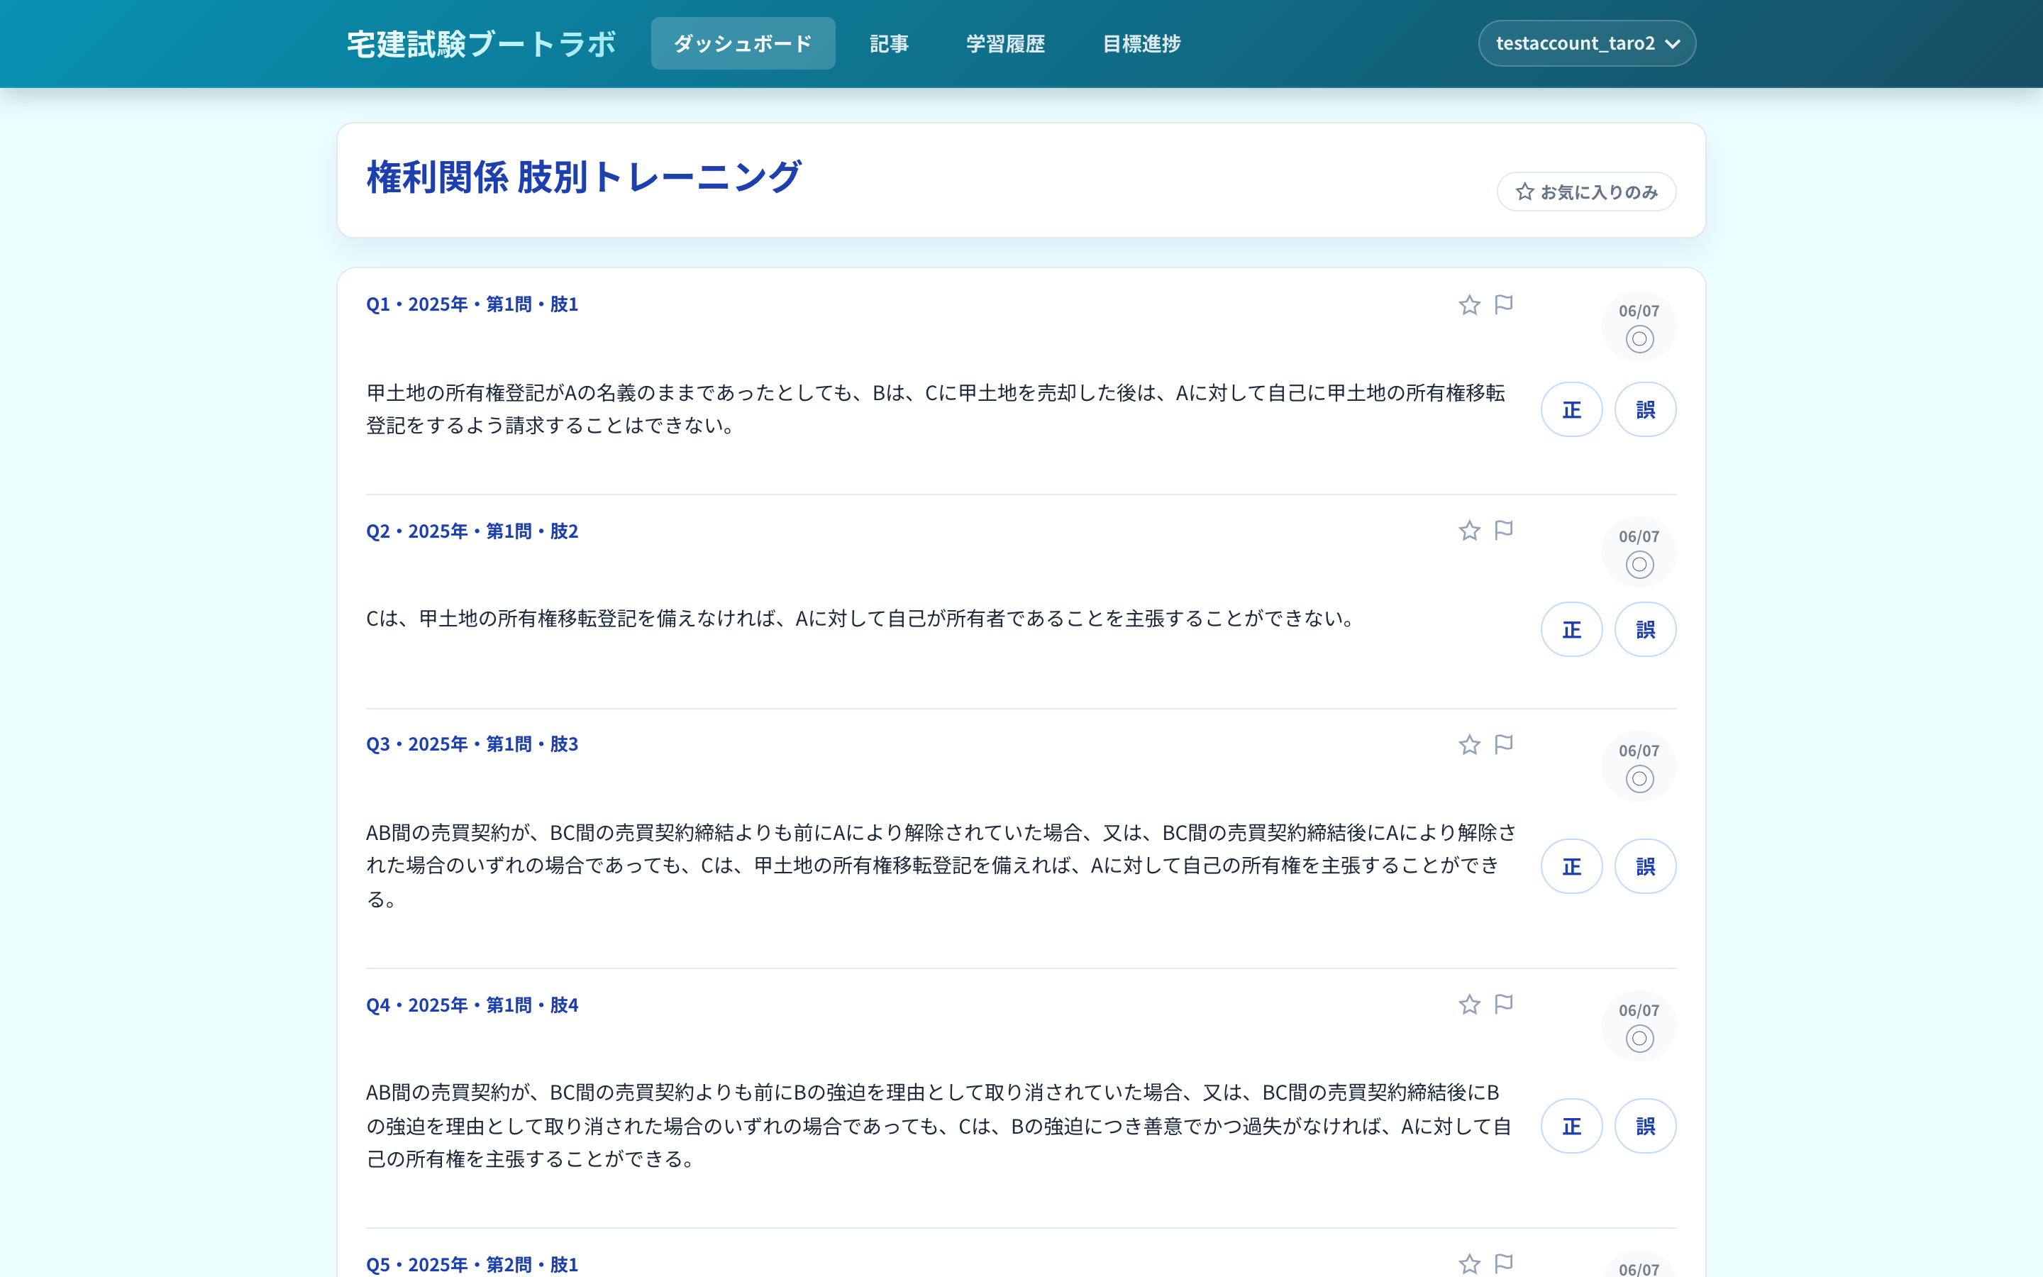The height and width of the screenshot is (1277, 2043).
Task: Flag question Q1 with the flag icon
Action: pos(1504,304)
